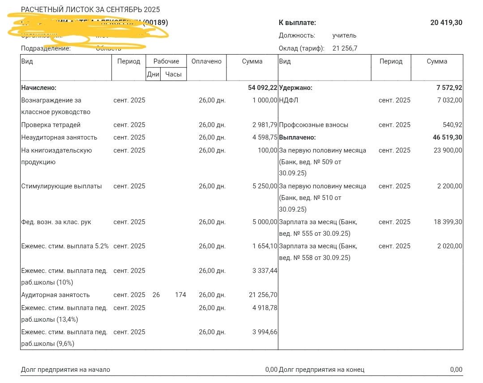Click the 'Период' header in the accruals table
Screen dimensions: 483x383
click(x=128, y=61)
